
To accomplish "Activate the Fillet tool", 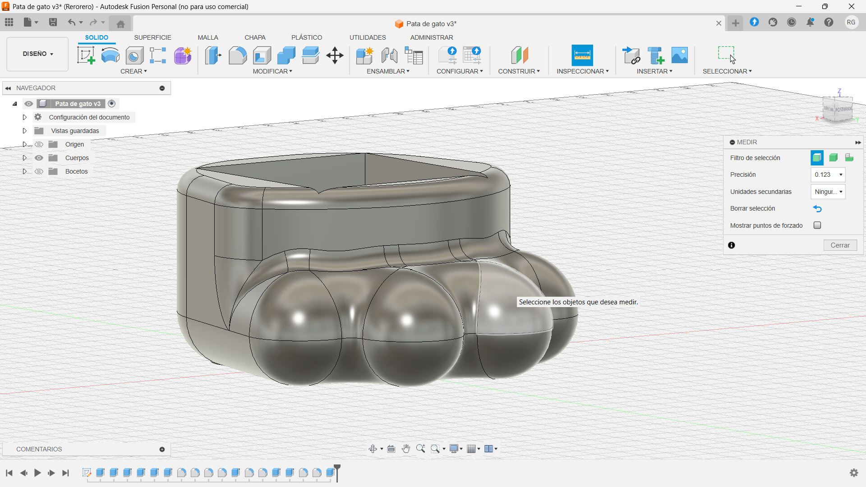I will click(238, 55).
